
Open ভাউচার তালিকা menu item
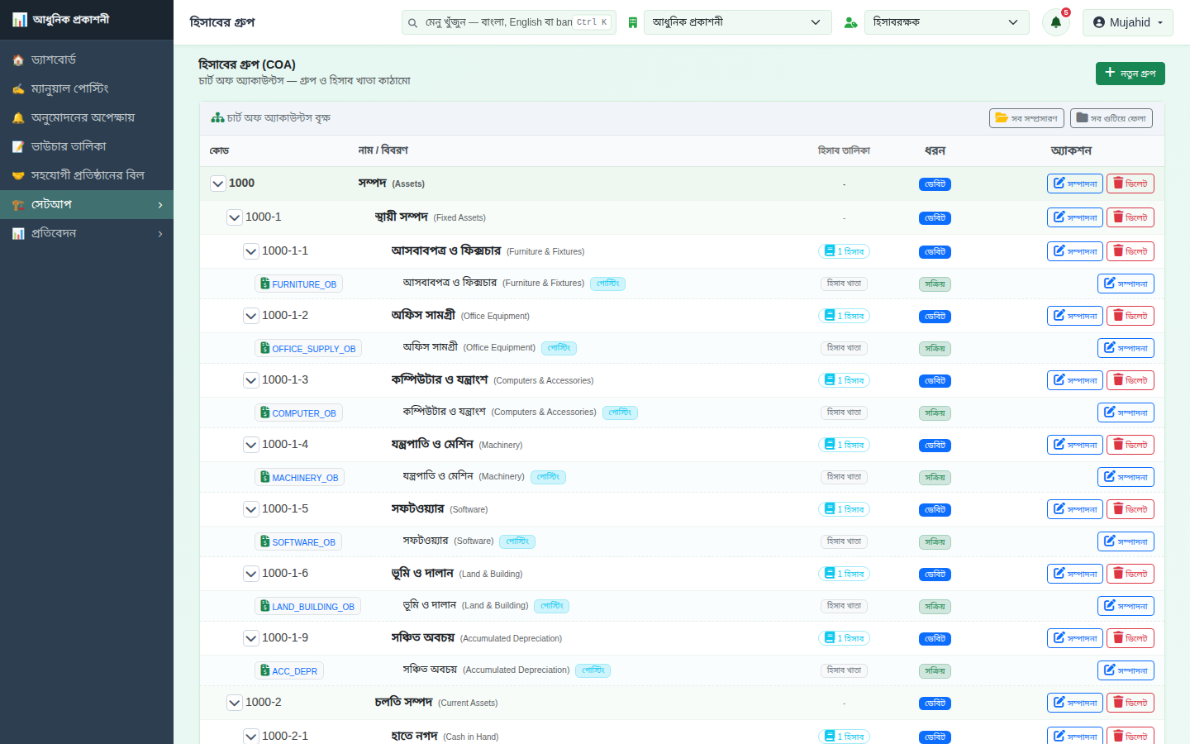[x=87, y=146]
